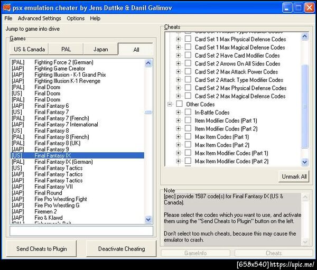Click cheats tree scroll up arrow

coord(305,36)
